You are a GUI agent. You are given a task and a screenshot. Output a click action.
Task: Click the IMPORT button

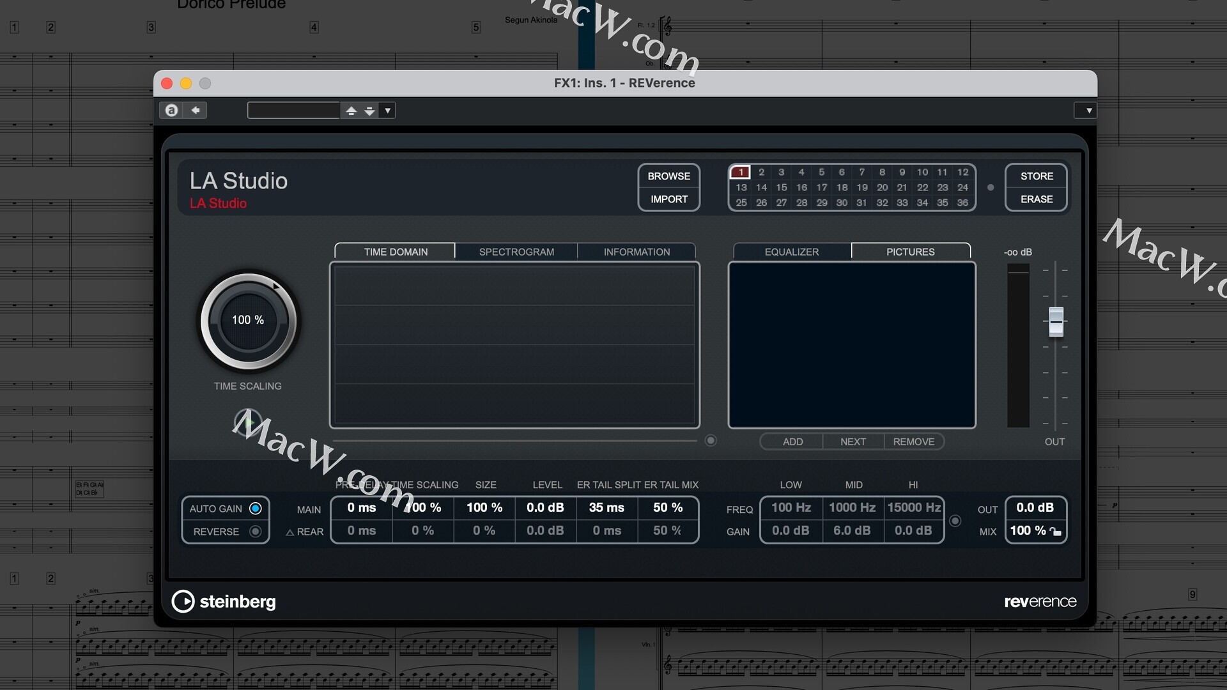(x=668, y=199)
